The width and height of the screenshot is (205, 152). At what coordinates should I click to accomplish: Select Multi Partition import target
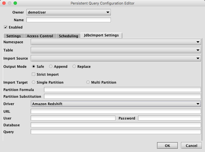click(x=88, y=82)
